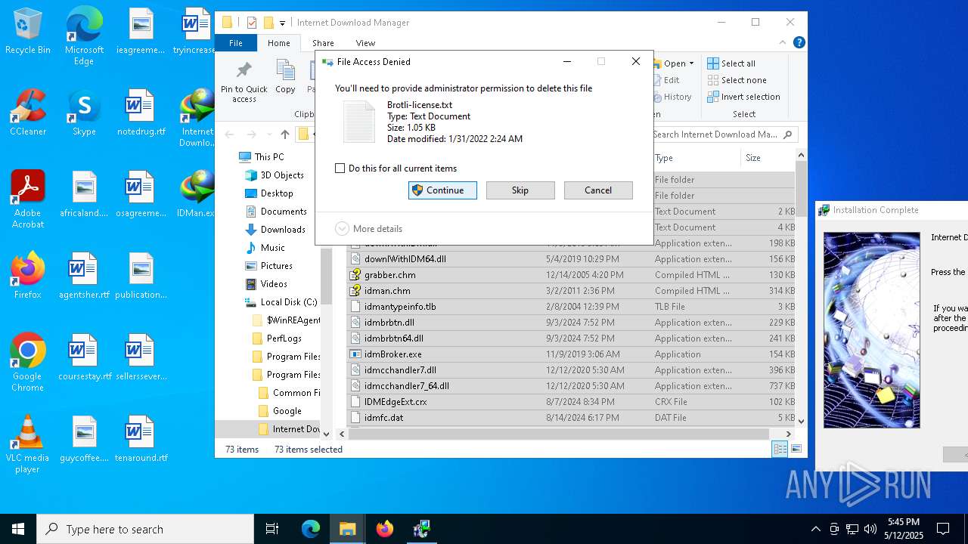Launch VLC media player desktop shortcut
The height and width of the screenshot is (544, 968).
[x=28, y=444]
